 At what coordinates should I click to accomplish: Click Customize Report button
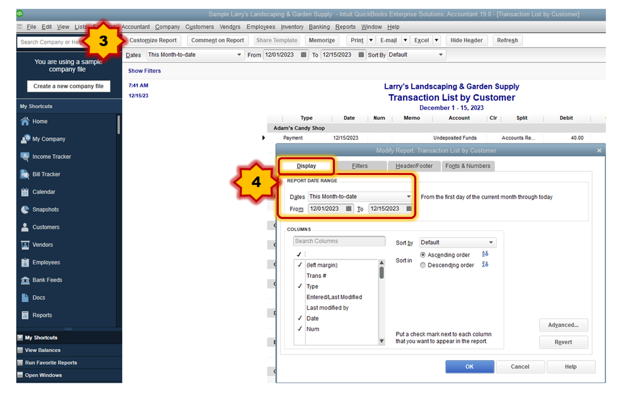[x=153, y=40]
